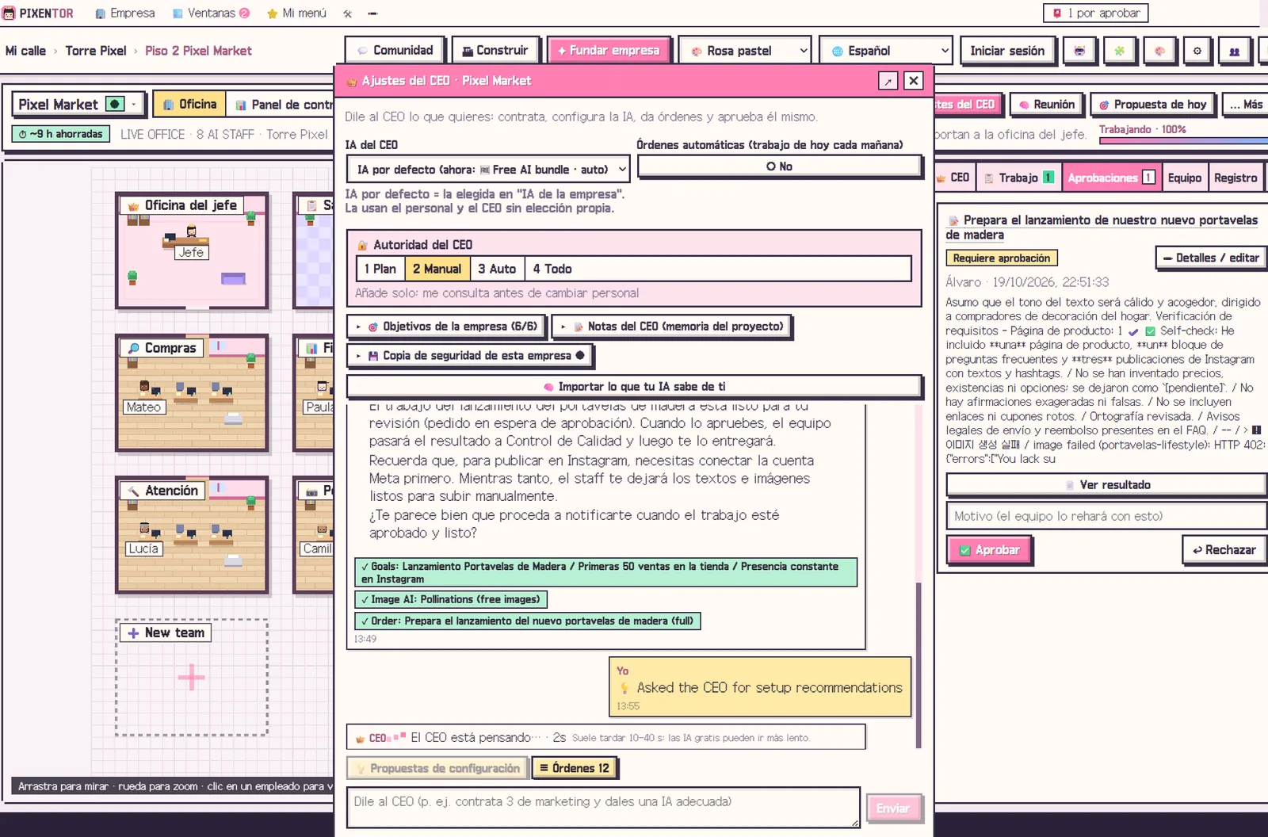Screen dimensions: 1268x837
Task: Open the Registro tab
Action: (x=1236, y=178)
